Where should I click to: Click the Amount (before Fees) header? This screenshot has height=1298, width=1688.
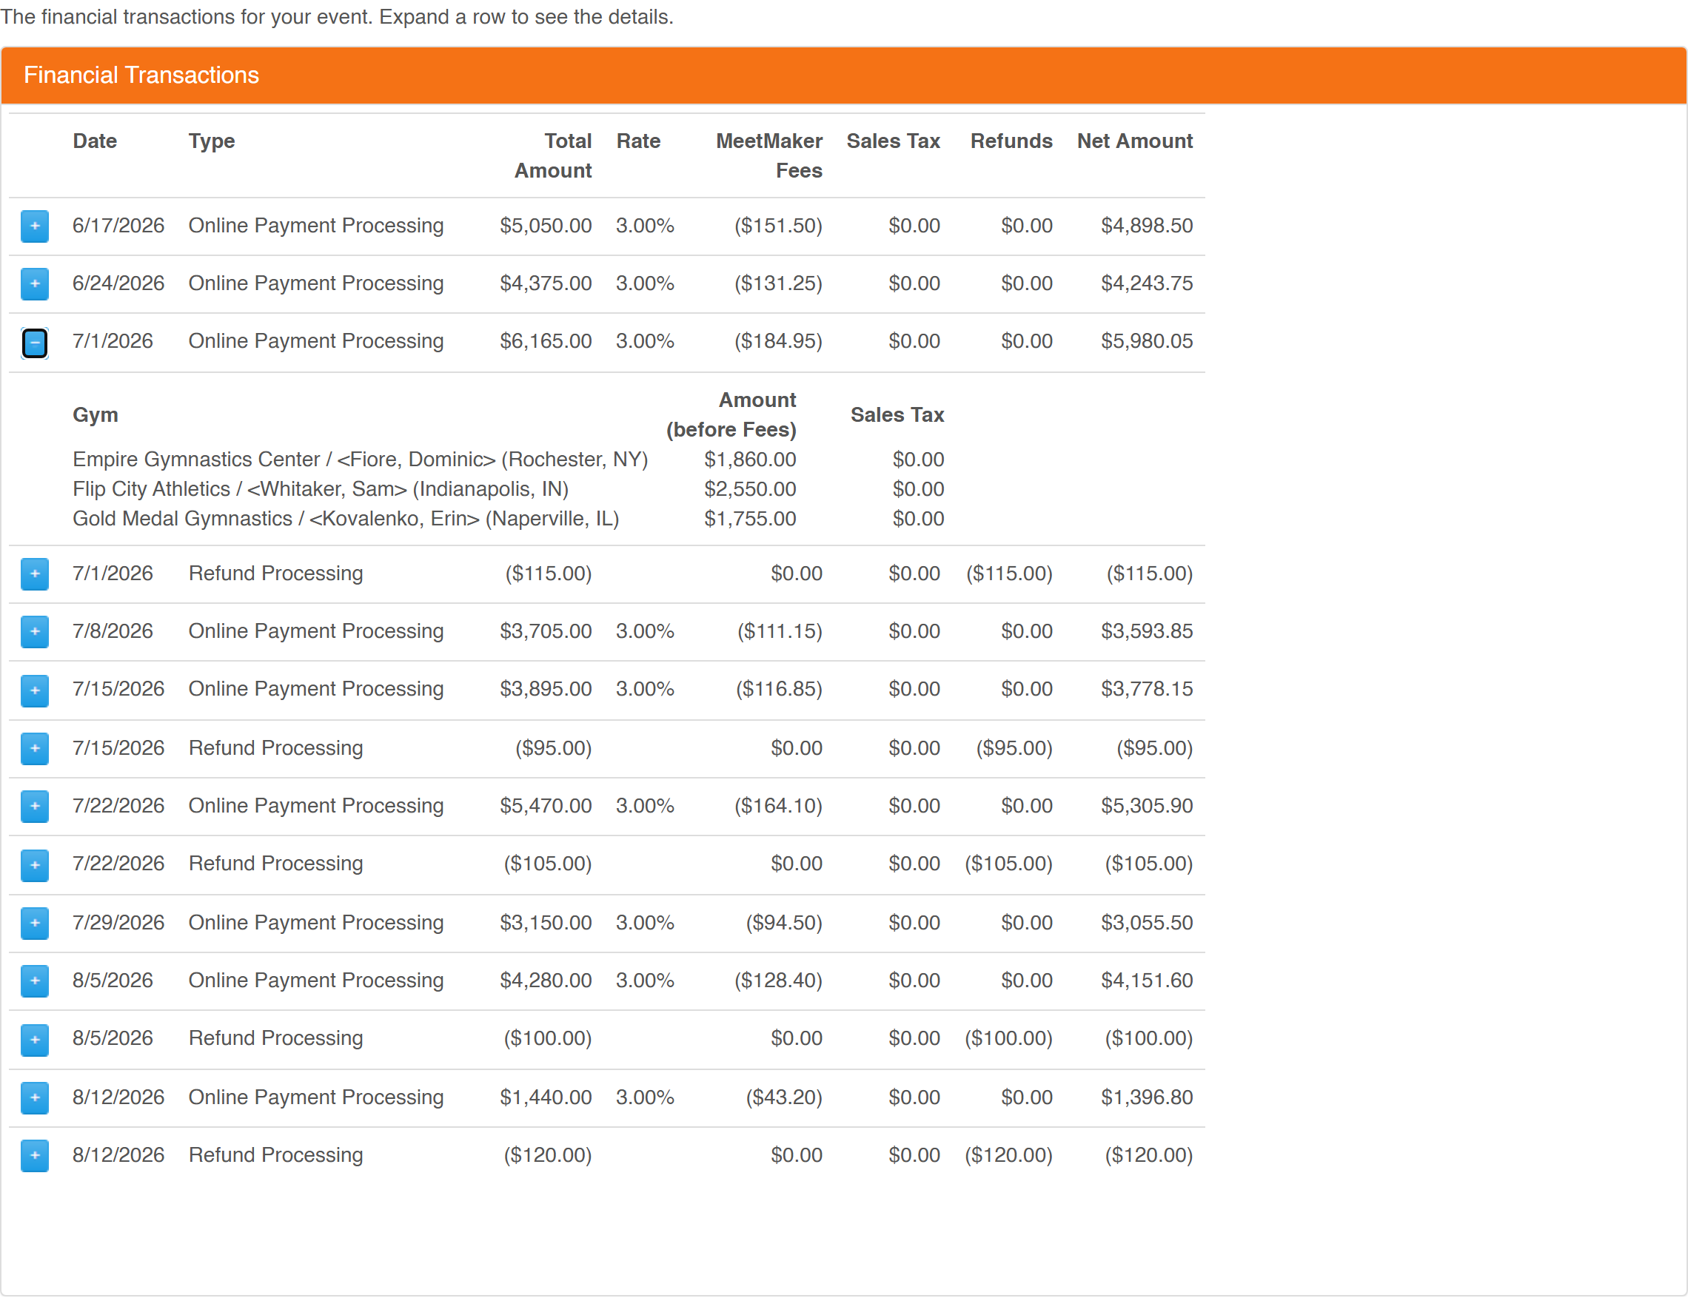pos(731,415)
